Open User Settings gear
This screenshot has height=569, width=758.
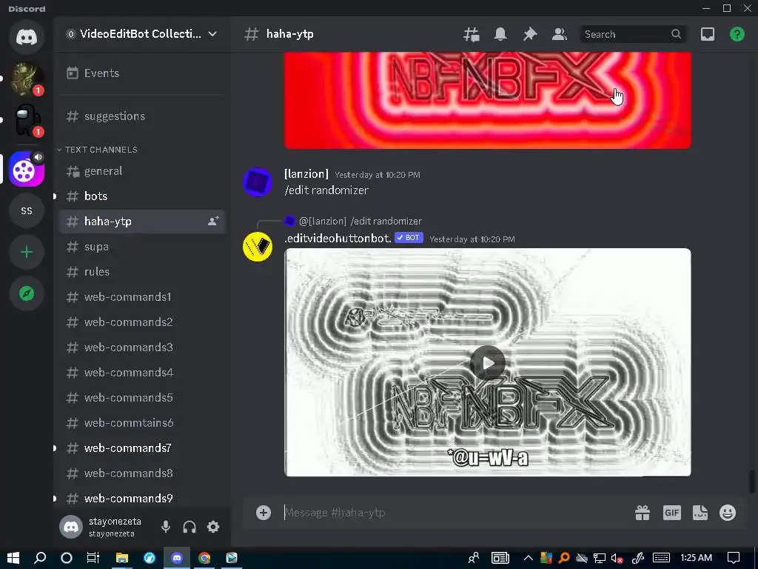213,527
